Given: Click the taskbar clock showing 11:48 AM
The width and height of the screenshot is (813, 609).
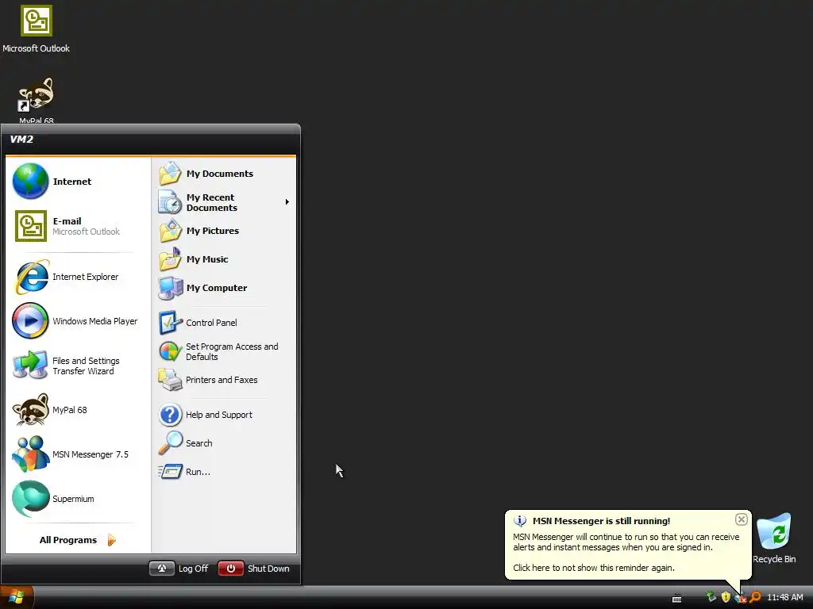Looking at the screenshot, I should [784, 597].
